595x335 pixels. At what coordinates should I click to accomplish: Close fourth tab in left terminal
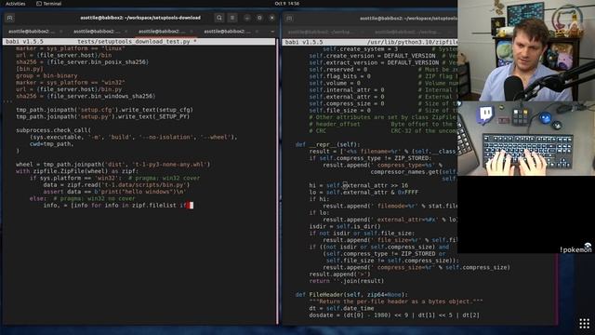[257, 32]
